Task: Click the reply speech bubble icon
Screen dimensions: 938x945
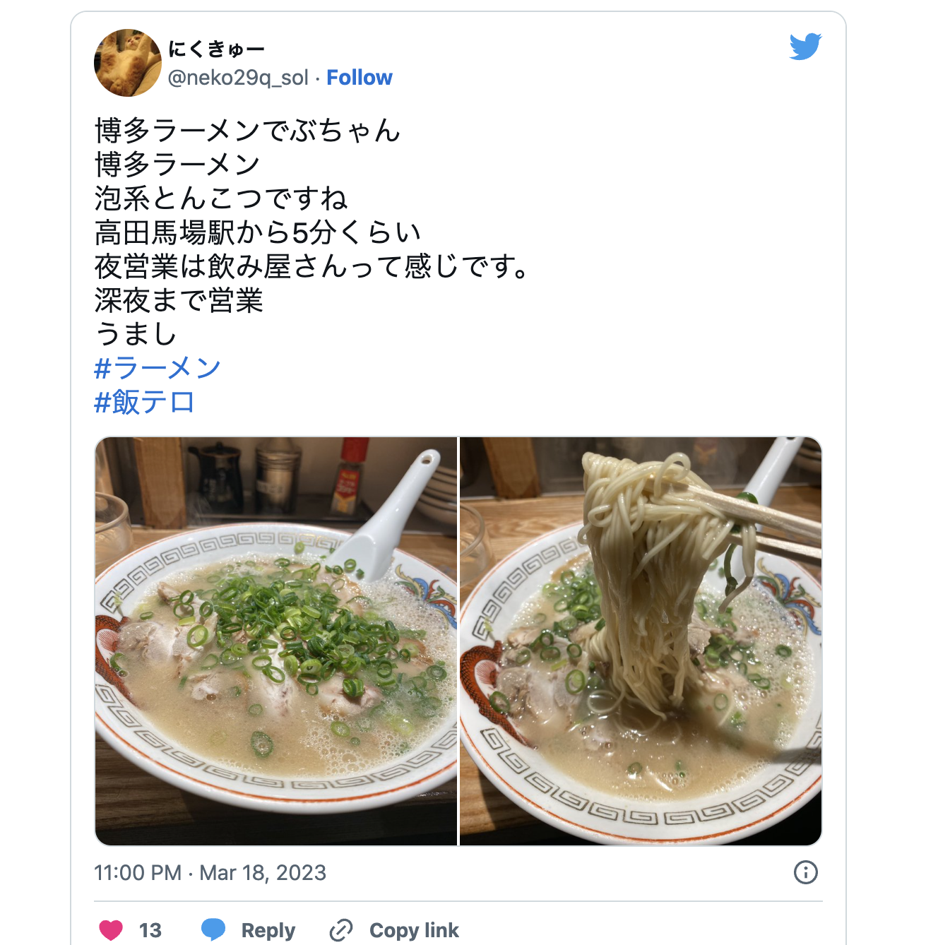Action: (x=213, y=929)
